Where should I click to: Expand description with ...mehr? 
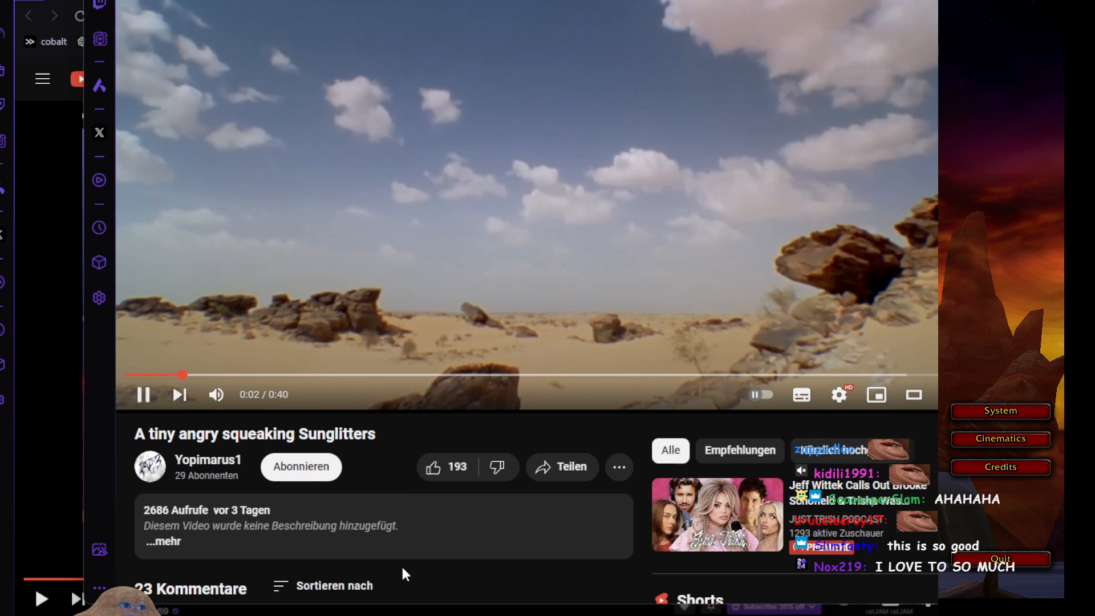[x=164, y=542]
